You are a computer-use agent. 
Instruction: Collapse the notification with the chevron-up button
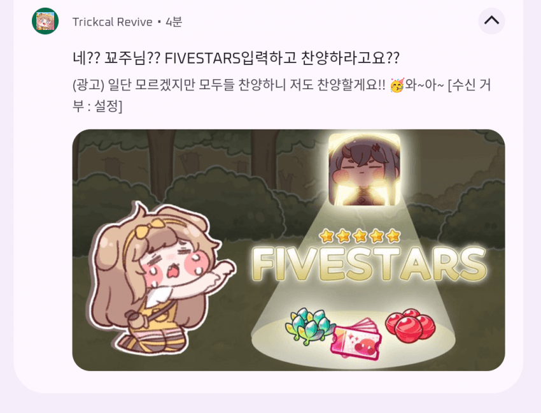click(491, 21)
